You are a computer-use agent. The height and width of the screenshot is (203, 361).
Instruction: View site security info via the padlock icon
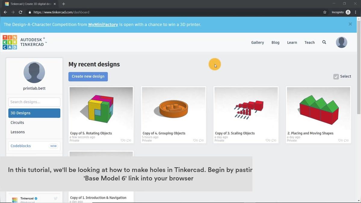[30, 12]
